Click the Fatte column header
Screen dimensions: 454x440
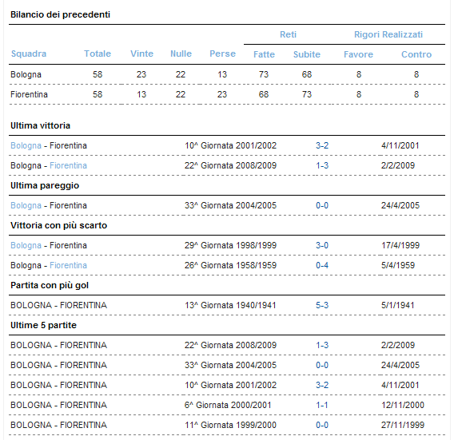point(264,54)
